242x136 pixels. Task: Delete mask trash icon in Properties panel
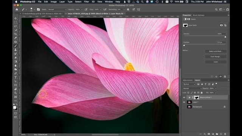[x=225, y=77]
